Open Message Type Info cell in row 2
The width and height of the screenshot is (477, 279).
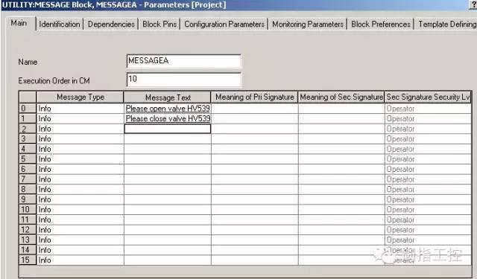(80, 129)
